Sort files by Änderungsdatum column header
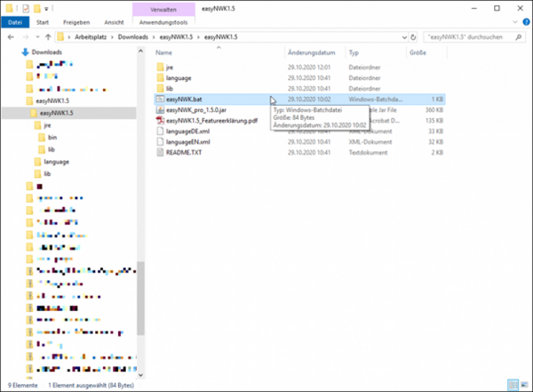The width and height of the screenshot is (533, 392). point(311,53)
